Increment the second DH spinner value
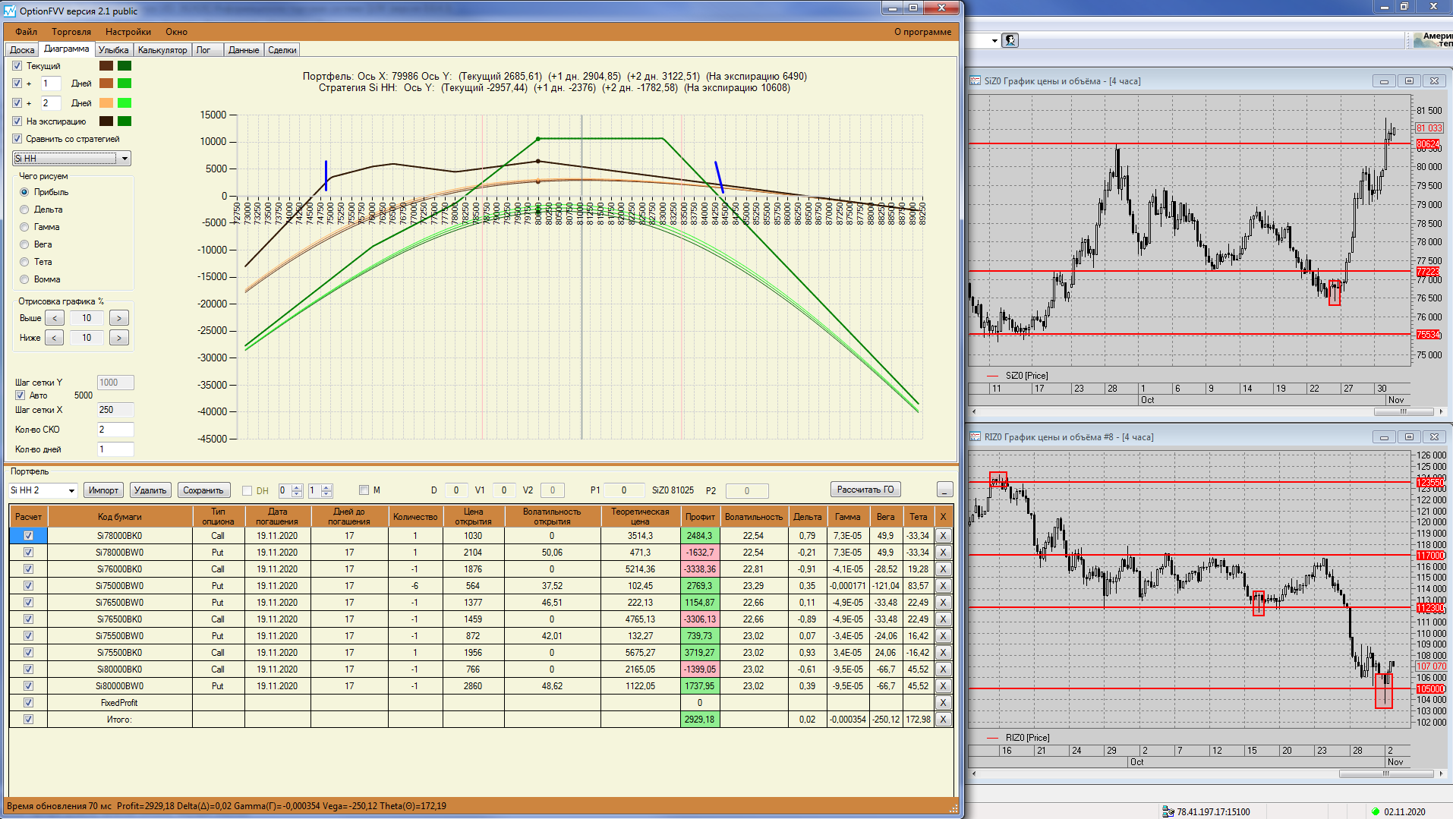The height and width of the screenshot is (819, 1453). (326, 487)
